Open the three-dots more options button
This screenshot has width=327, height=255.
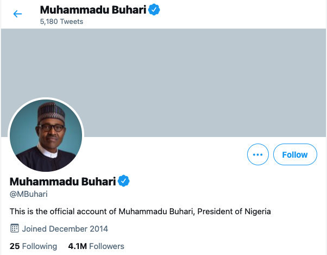coord(257,154)
